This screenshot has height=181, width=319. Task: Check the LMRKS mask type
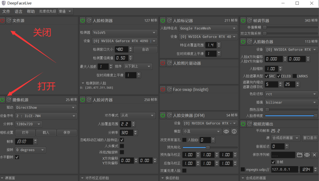point(294,76)
